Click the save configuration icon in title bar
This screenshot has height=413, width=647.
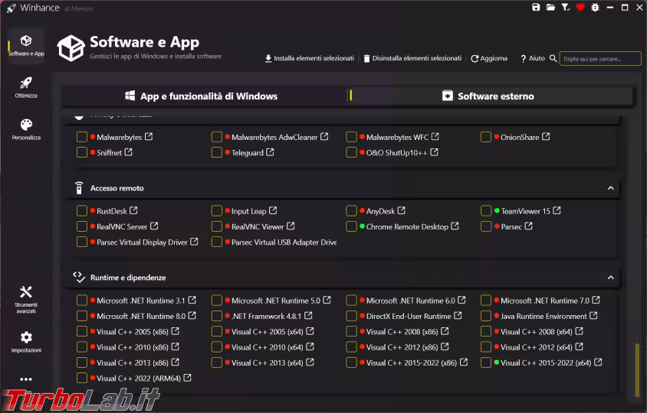[537, 8]
